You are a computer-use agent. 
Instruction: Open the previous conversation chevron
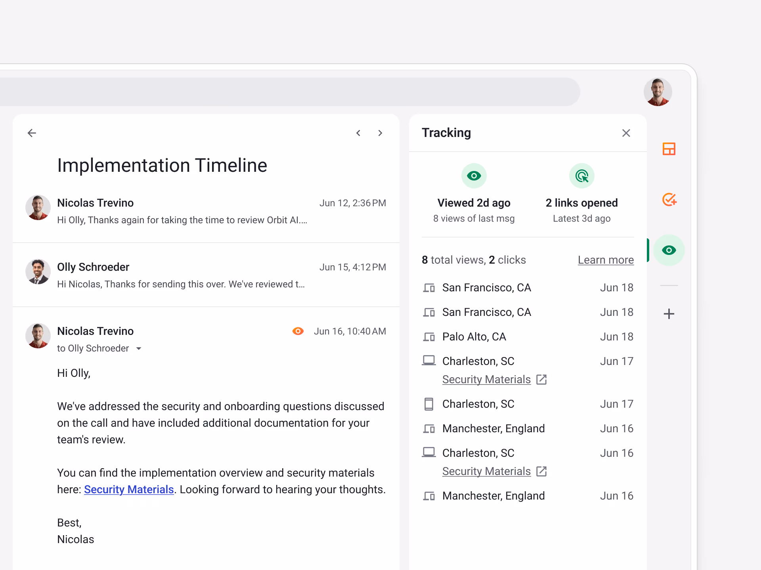point(358,133)
